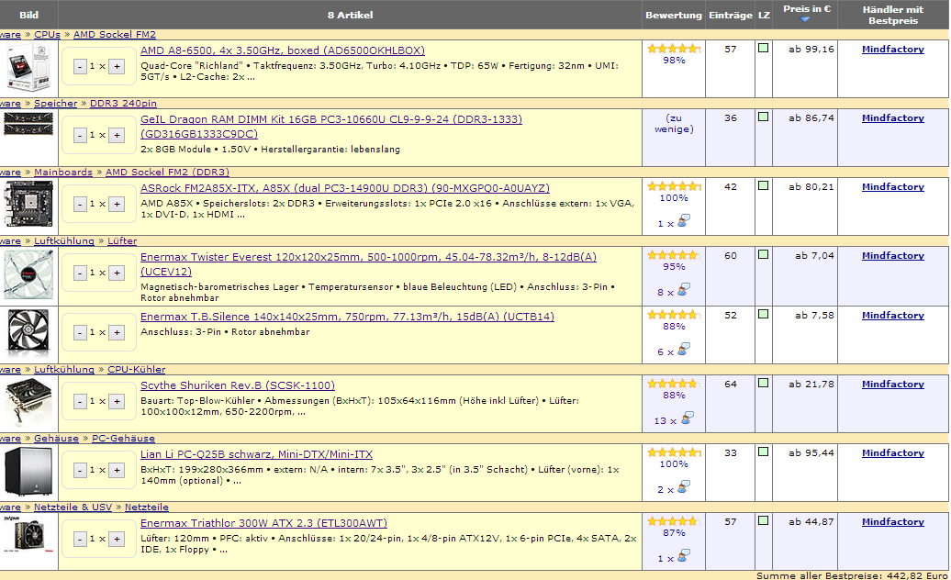Sort by Bewertung column header
This screenshot has height=580, width=951.
click(673, 16)
